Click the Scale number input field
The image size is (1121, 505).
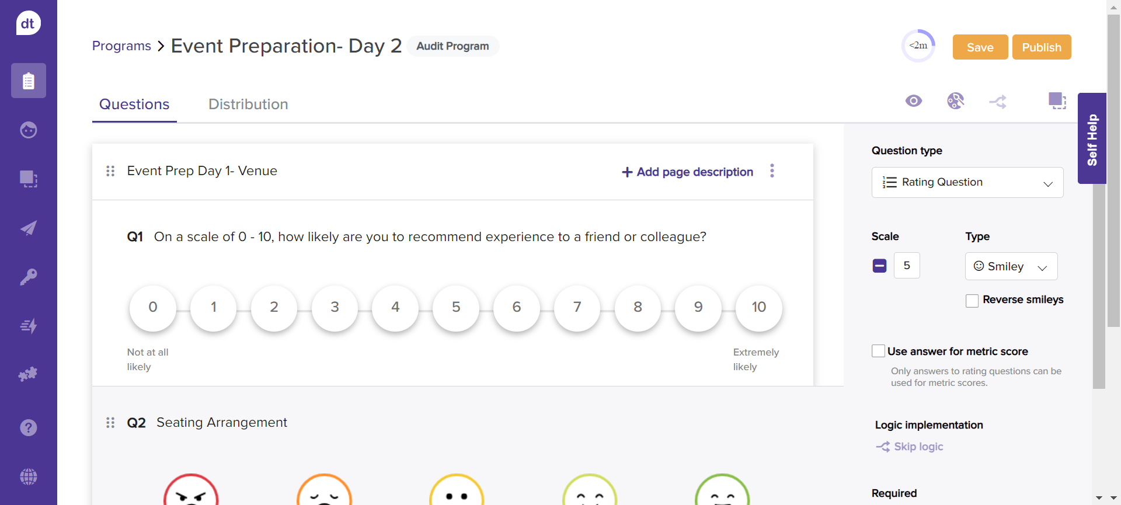coord(907,266)
